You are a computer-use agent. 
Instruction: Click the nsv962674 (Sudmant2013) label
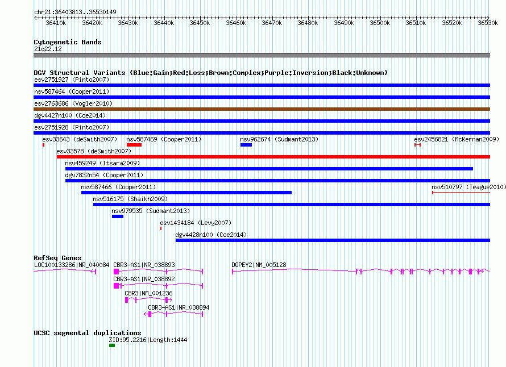click(279, 139)
